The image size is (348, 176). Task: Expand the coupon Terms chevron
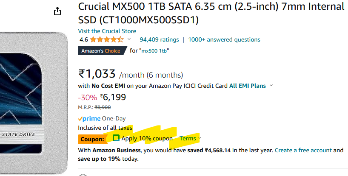click(200, 138)
